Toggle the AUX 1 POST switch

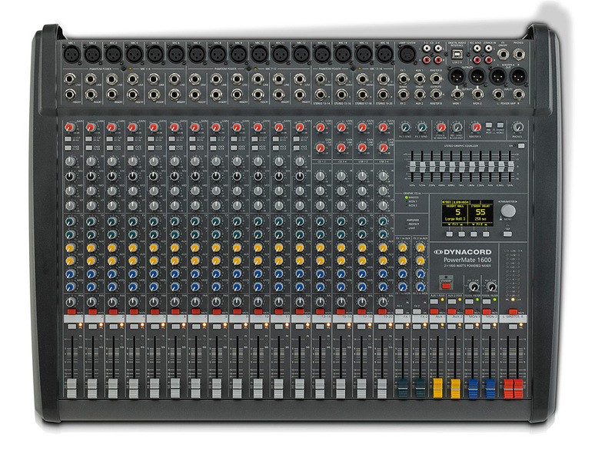(x=434, y=301)
